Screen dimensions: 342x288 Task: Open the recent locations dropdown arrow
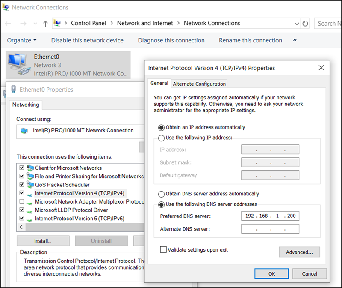point(35,24)
